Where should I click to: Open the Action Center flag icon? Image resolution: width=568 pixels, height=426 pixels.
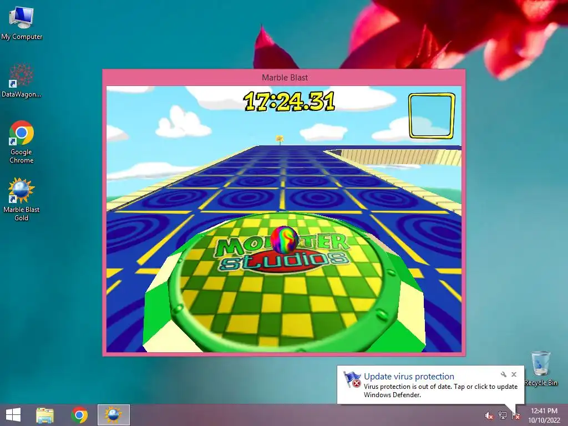pos(516,415)
